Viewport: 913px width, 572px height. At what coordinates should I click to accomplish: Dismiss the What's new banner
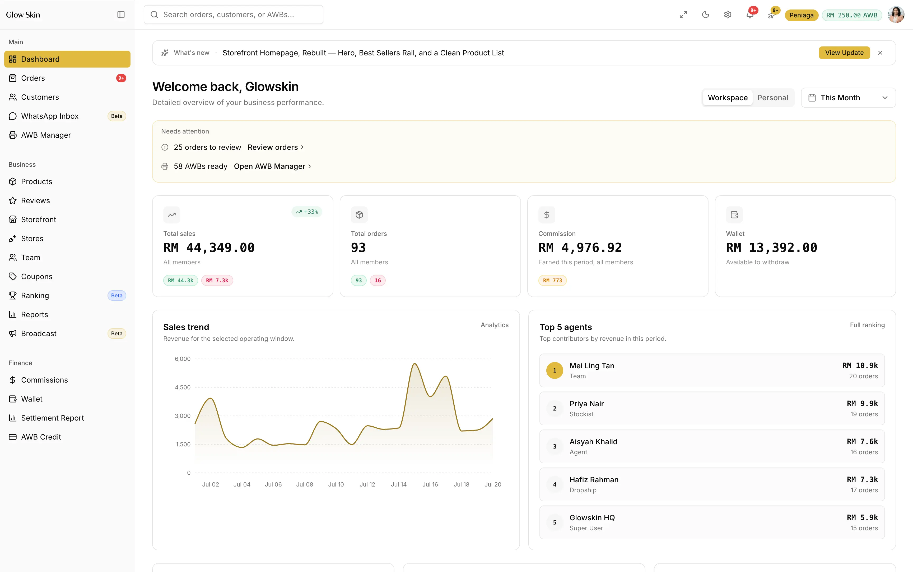880,53
